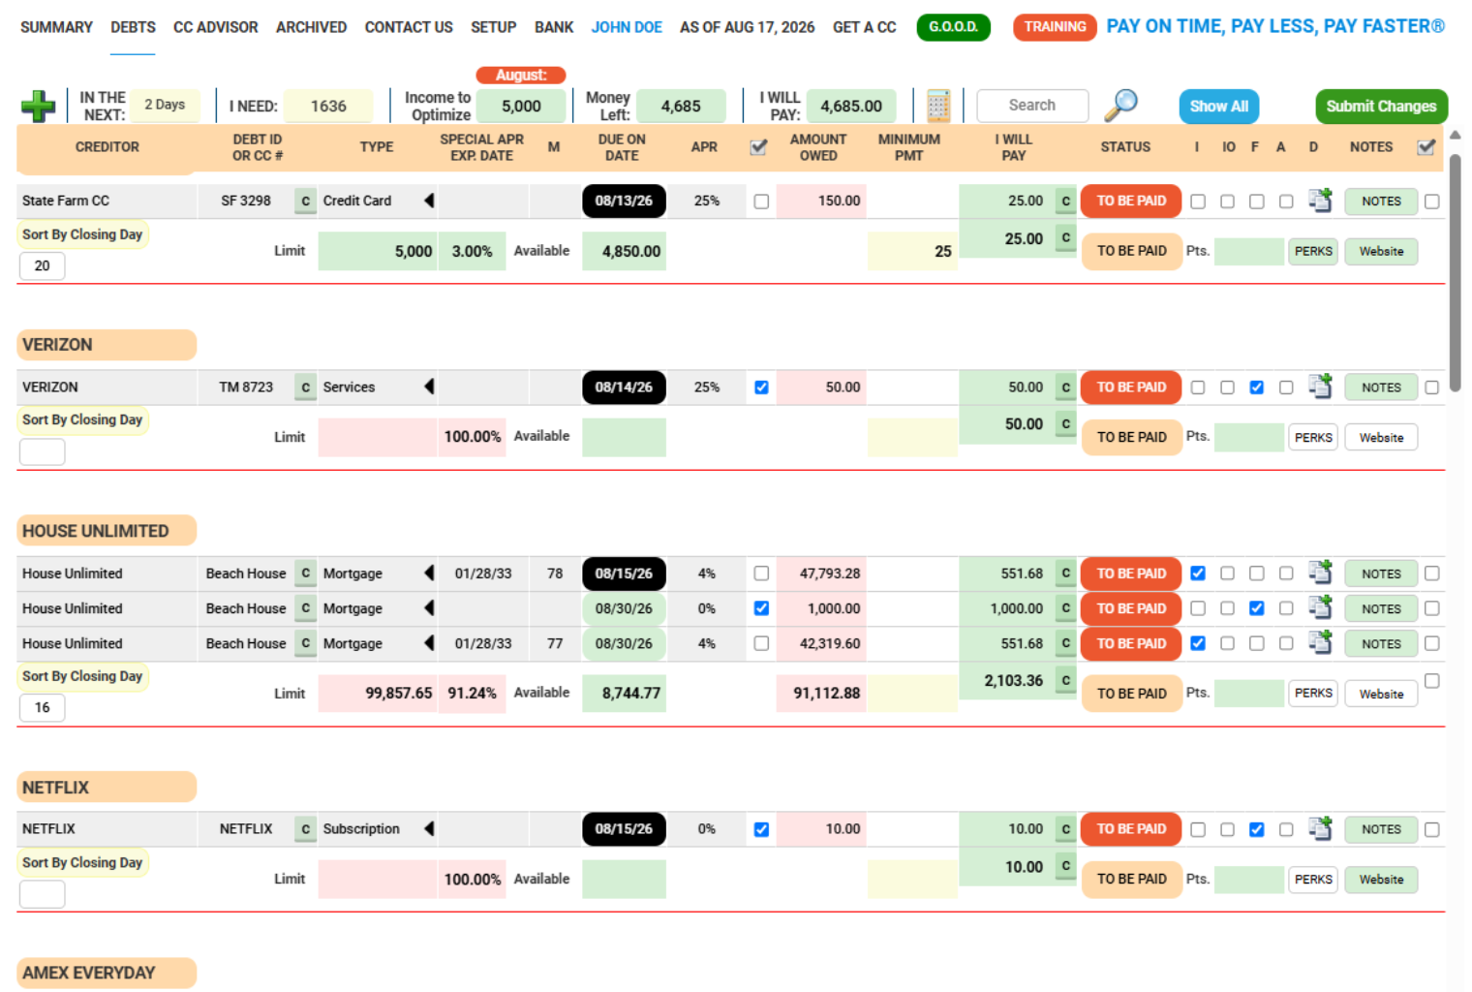The height and width of the screenshot is (992, 1472).
Task: Uncheck the I checkbox in the 47,793.28 mortgage row
Action: coord(1198,573)
